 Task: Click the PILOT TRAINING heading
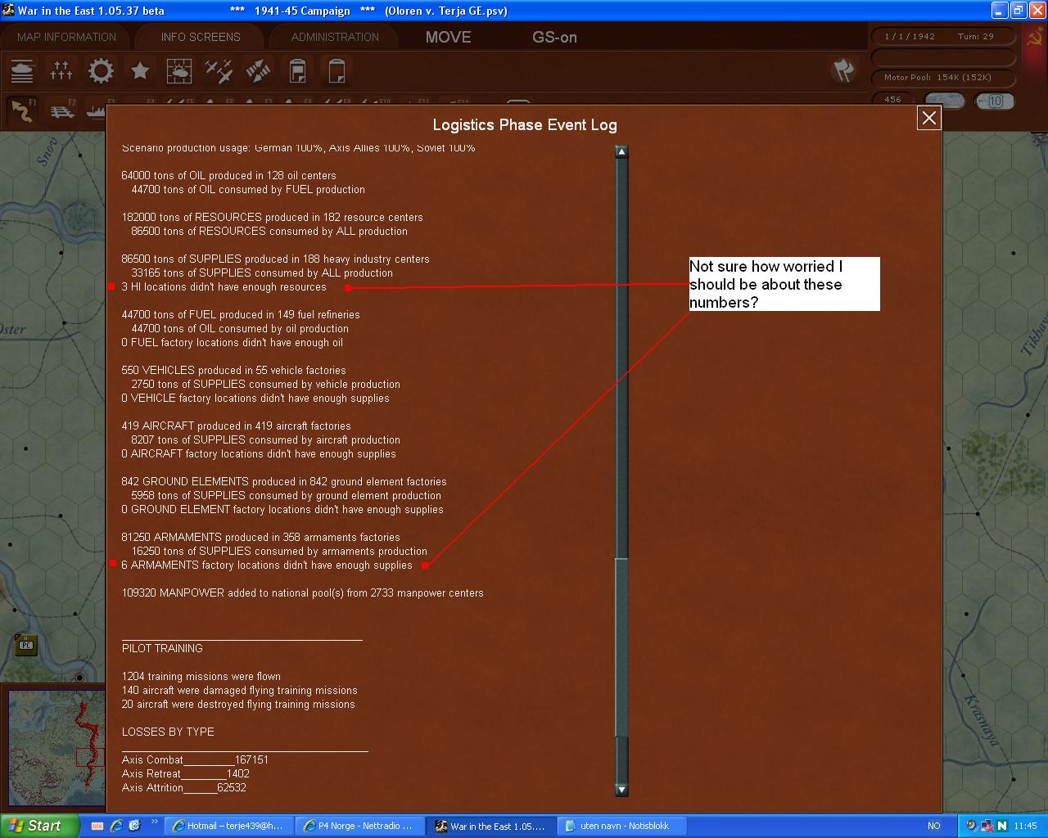point(162,649)
